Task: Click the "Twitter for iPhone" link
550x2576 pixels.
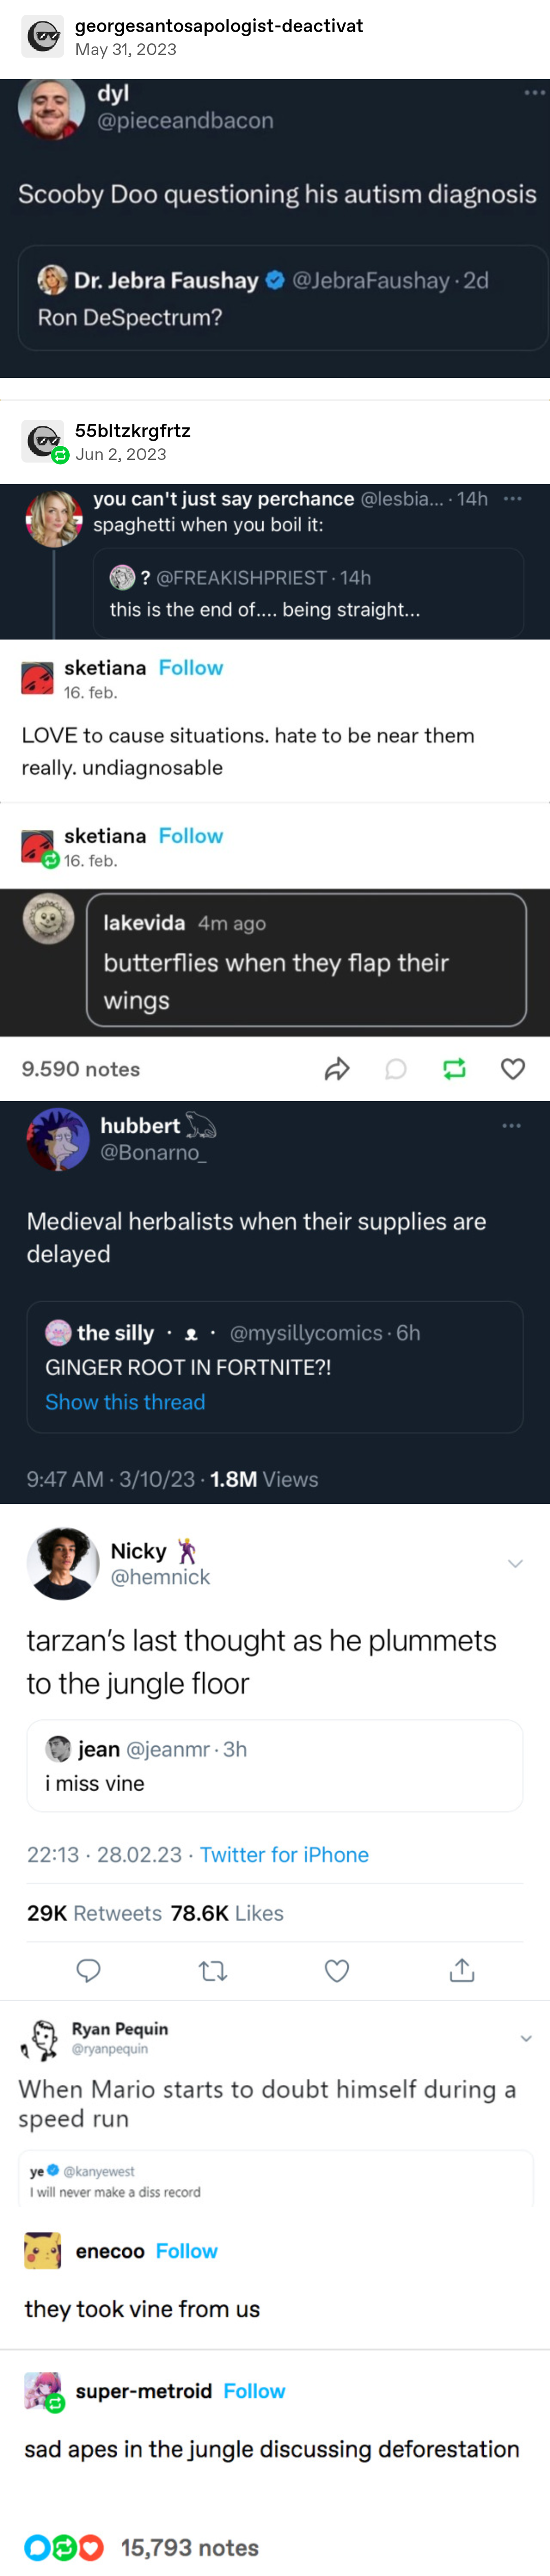Action: click(x=285, y=1854)
